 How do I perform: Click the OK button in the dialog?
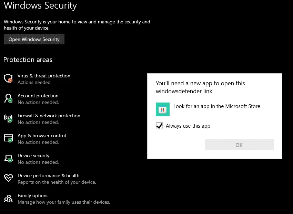239,145
